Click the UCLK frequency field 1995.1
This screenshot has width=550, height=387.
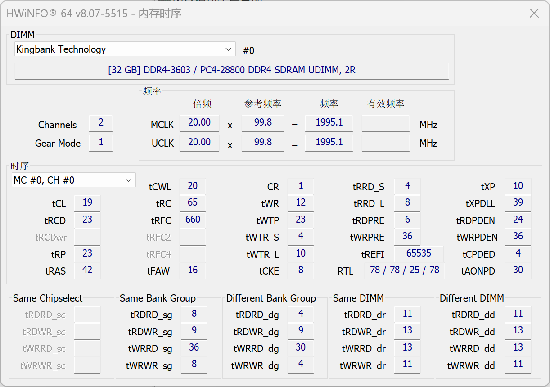pyautogui.click(x=329, y=143)
